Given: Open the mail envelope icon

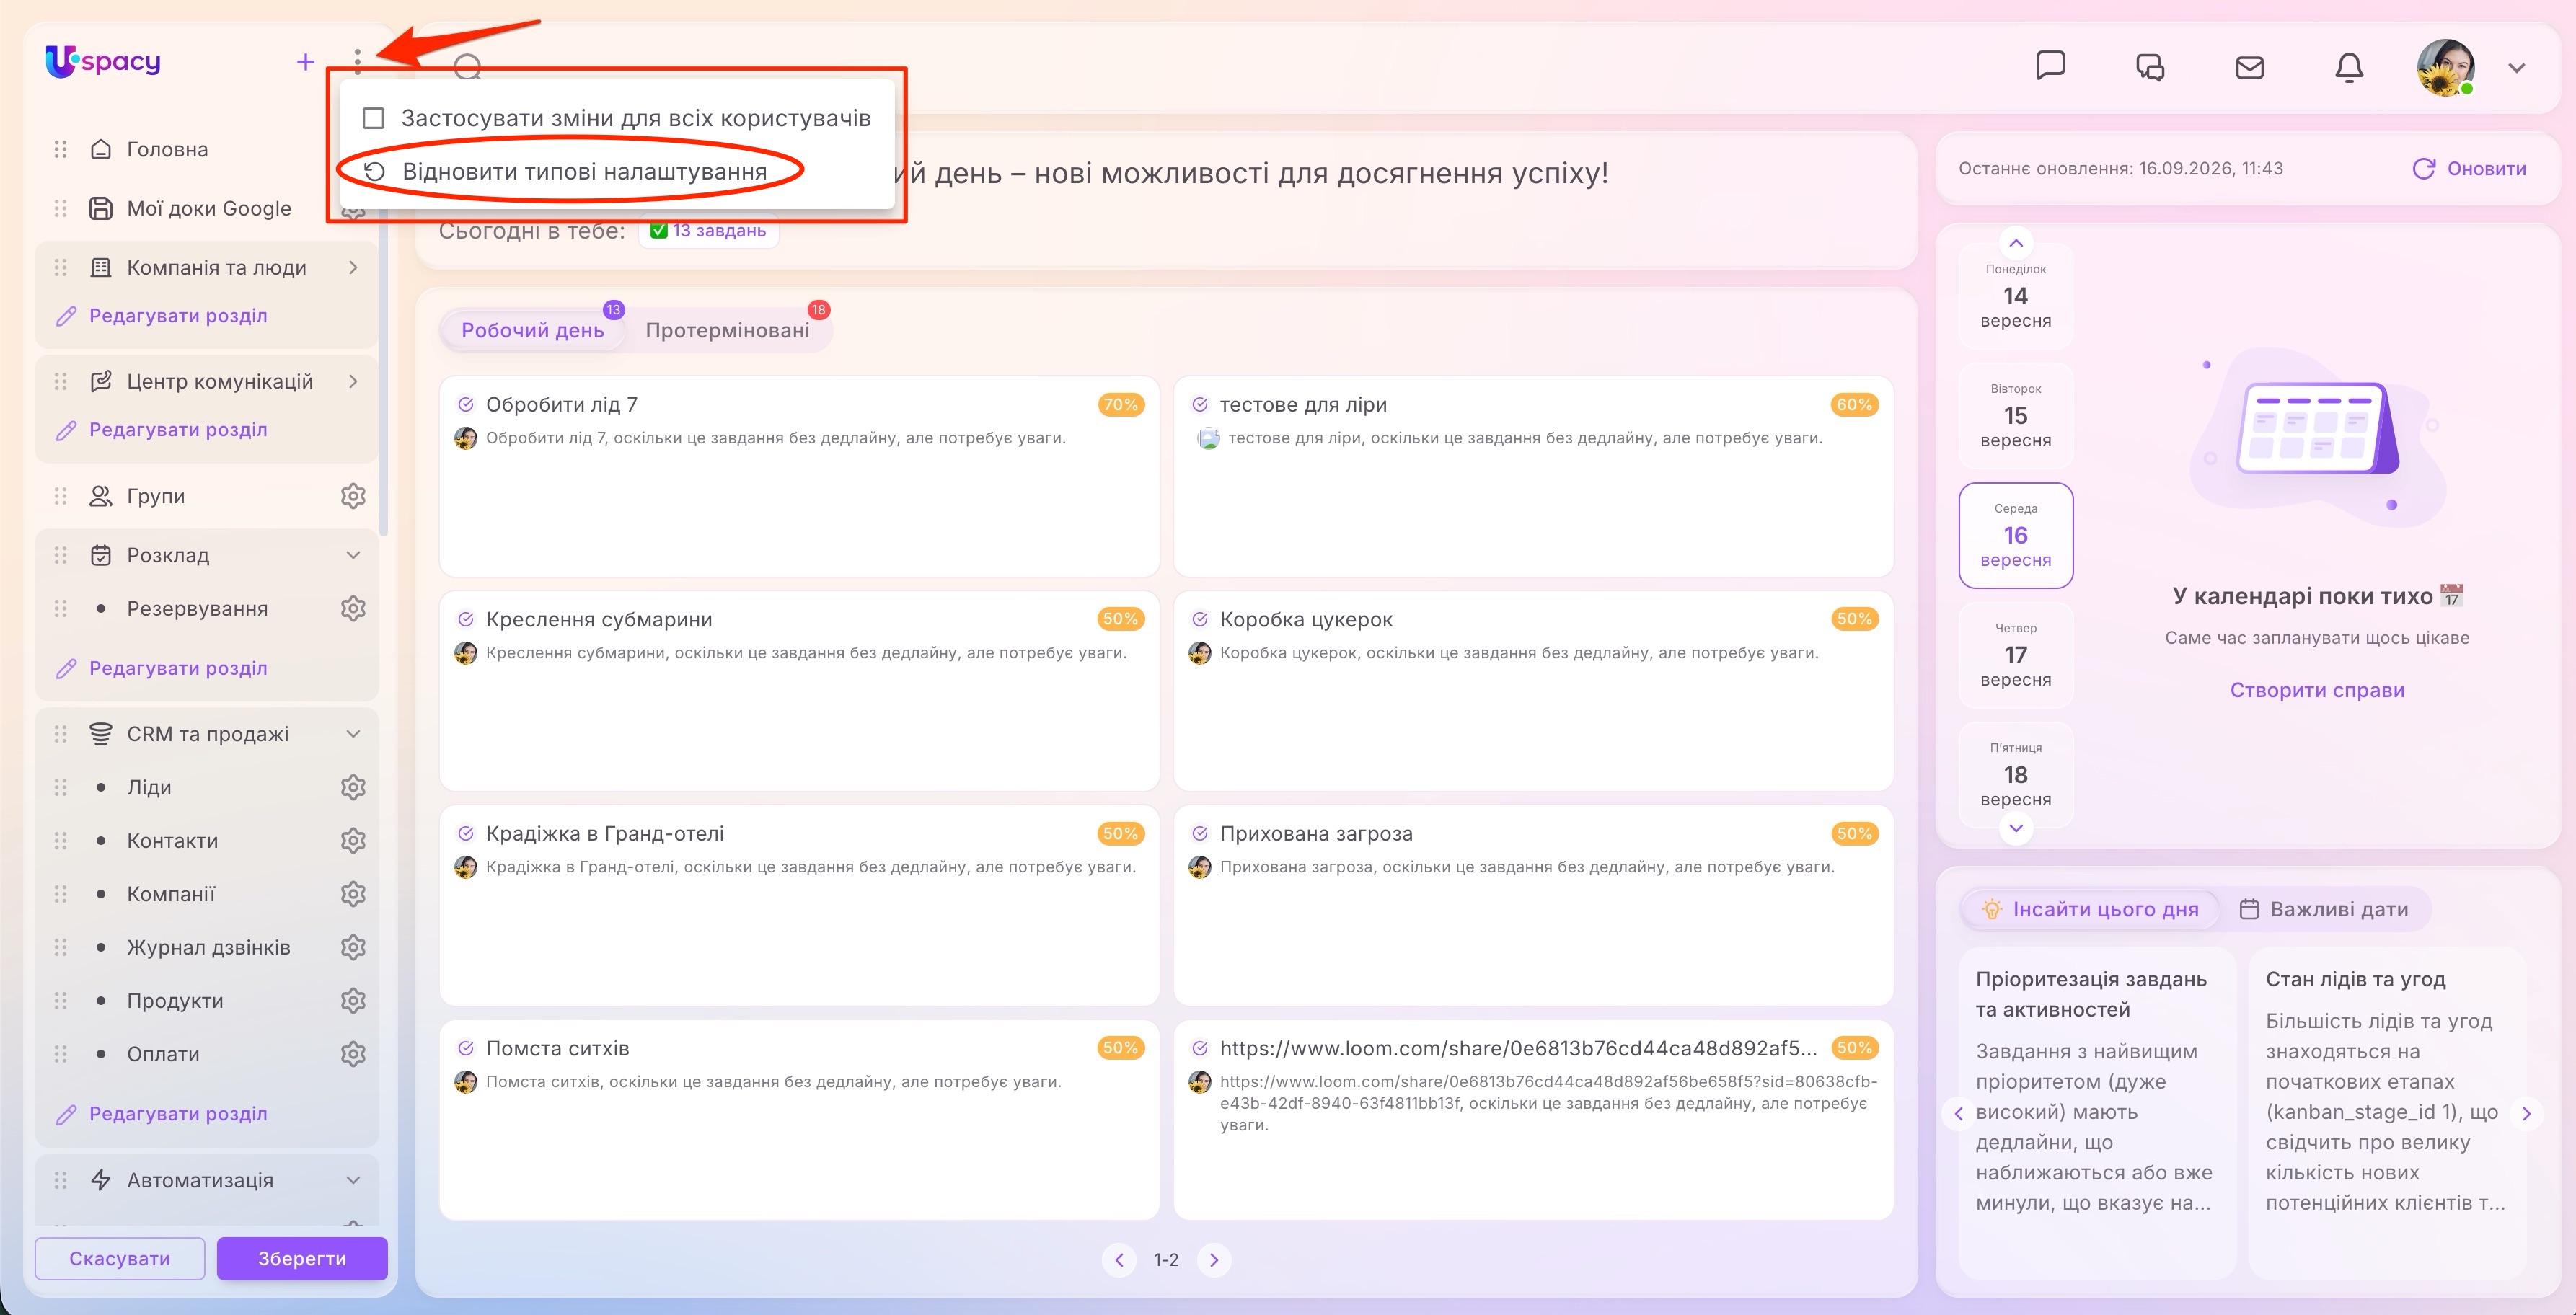Looking at the screenshot, I should [x=2249, y=67].
